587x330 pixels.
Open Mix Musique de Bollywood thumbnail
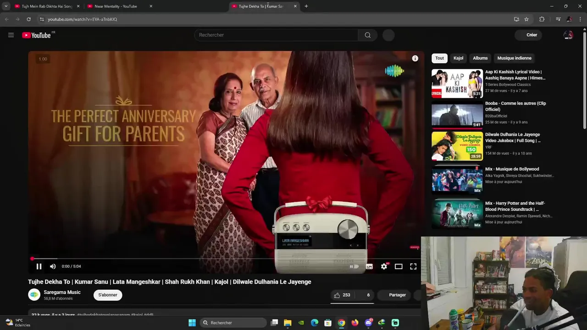tap(457, 180)
